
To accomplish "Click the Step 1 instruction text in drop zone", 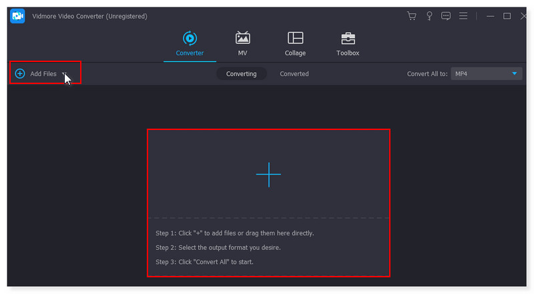I will coord(234,233).
